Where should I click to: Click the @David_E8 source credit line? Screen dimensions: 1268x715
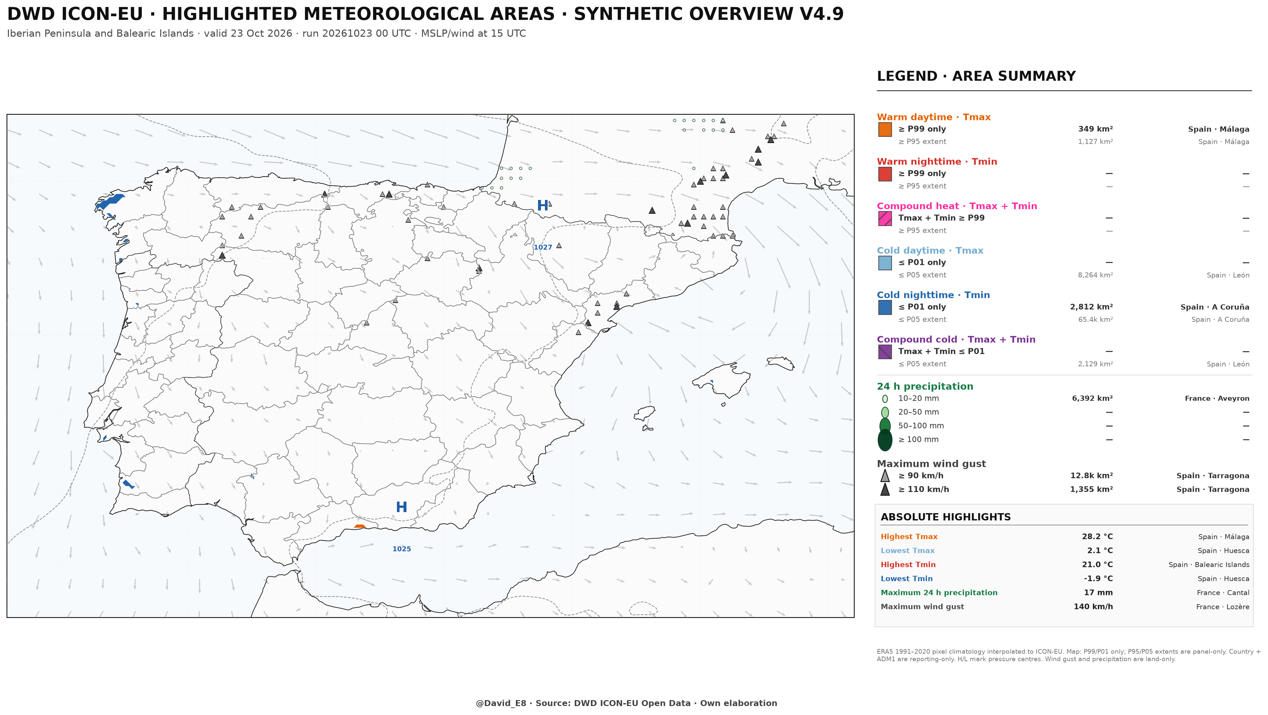pyautogui.click(x=626, y=703)
